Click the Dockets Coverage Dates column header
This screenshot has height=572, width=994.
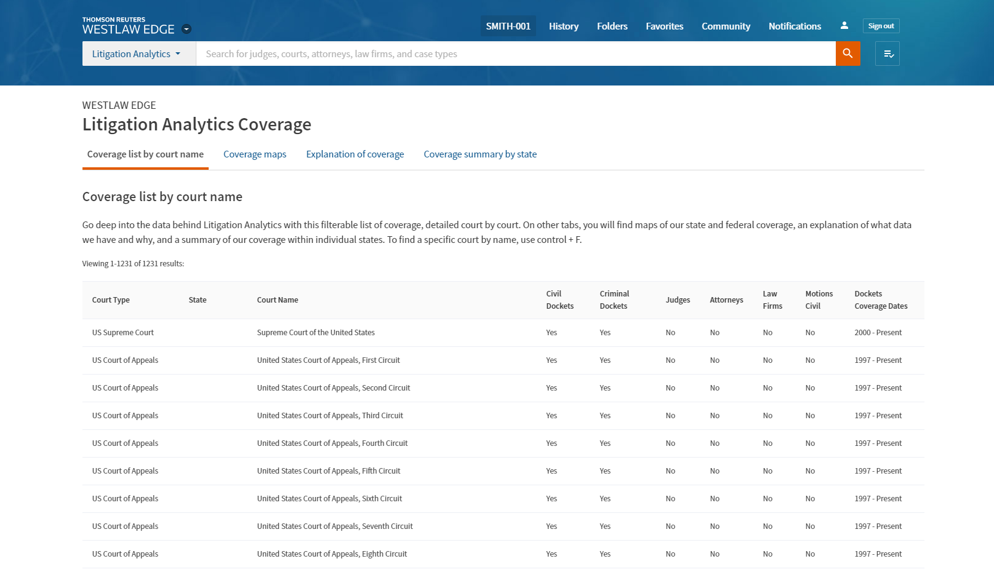coord(880,300)
